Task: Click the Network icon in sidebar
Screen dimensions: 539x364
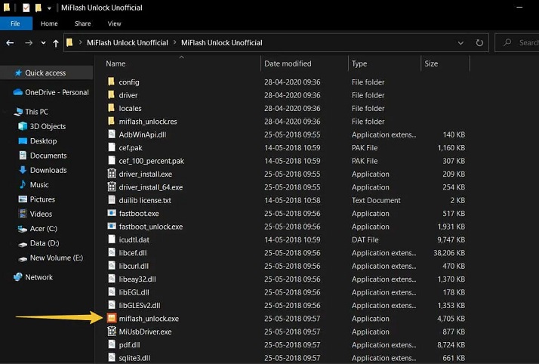Action: pos(18,276)
